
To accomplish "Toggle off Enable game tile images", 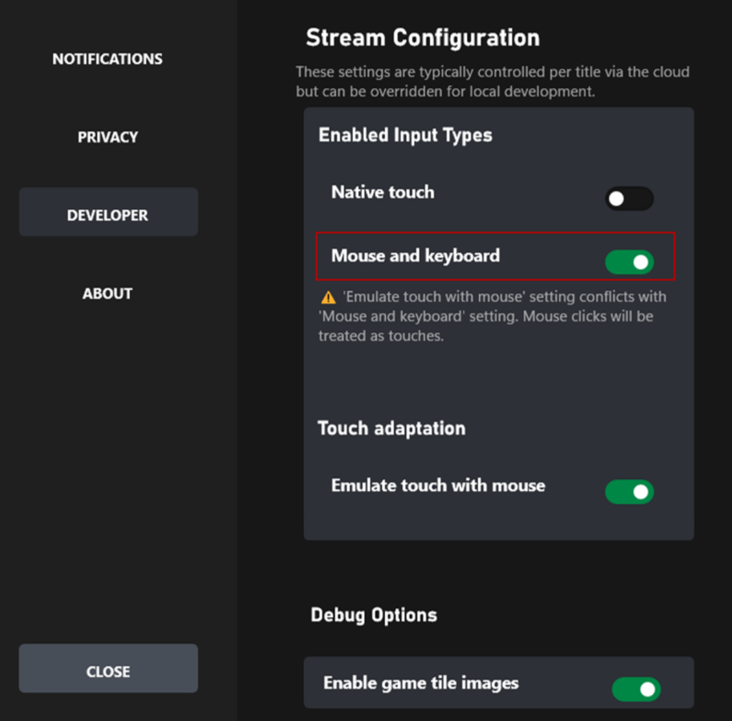I will click(636, 689).
